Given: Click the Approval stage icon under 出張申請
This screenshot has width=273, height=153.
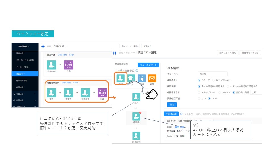Looking at the screenshot, I should click(51, 65).
